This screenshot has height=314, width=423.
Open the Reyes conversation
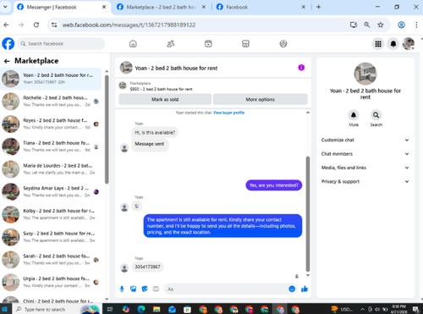pyautogui.click(x=51, y=124)
